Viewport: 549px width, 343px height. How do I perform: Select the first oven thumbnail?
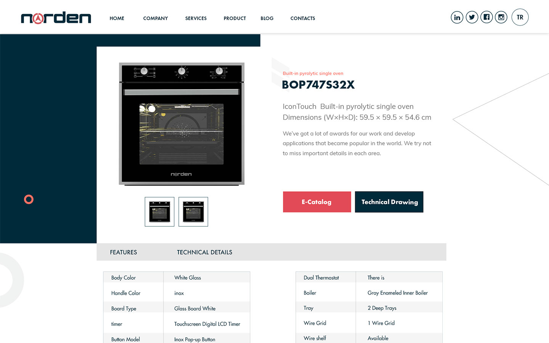point(159,212)
